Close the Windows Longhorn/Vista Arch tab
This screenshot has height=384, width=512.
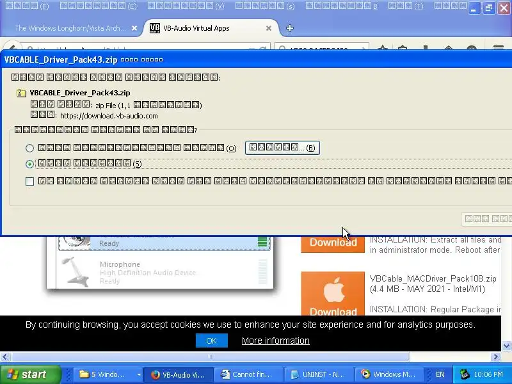134,28
